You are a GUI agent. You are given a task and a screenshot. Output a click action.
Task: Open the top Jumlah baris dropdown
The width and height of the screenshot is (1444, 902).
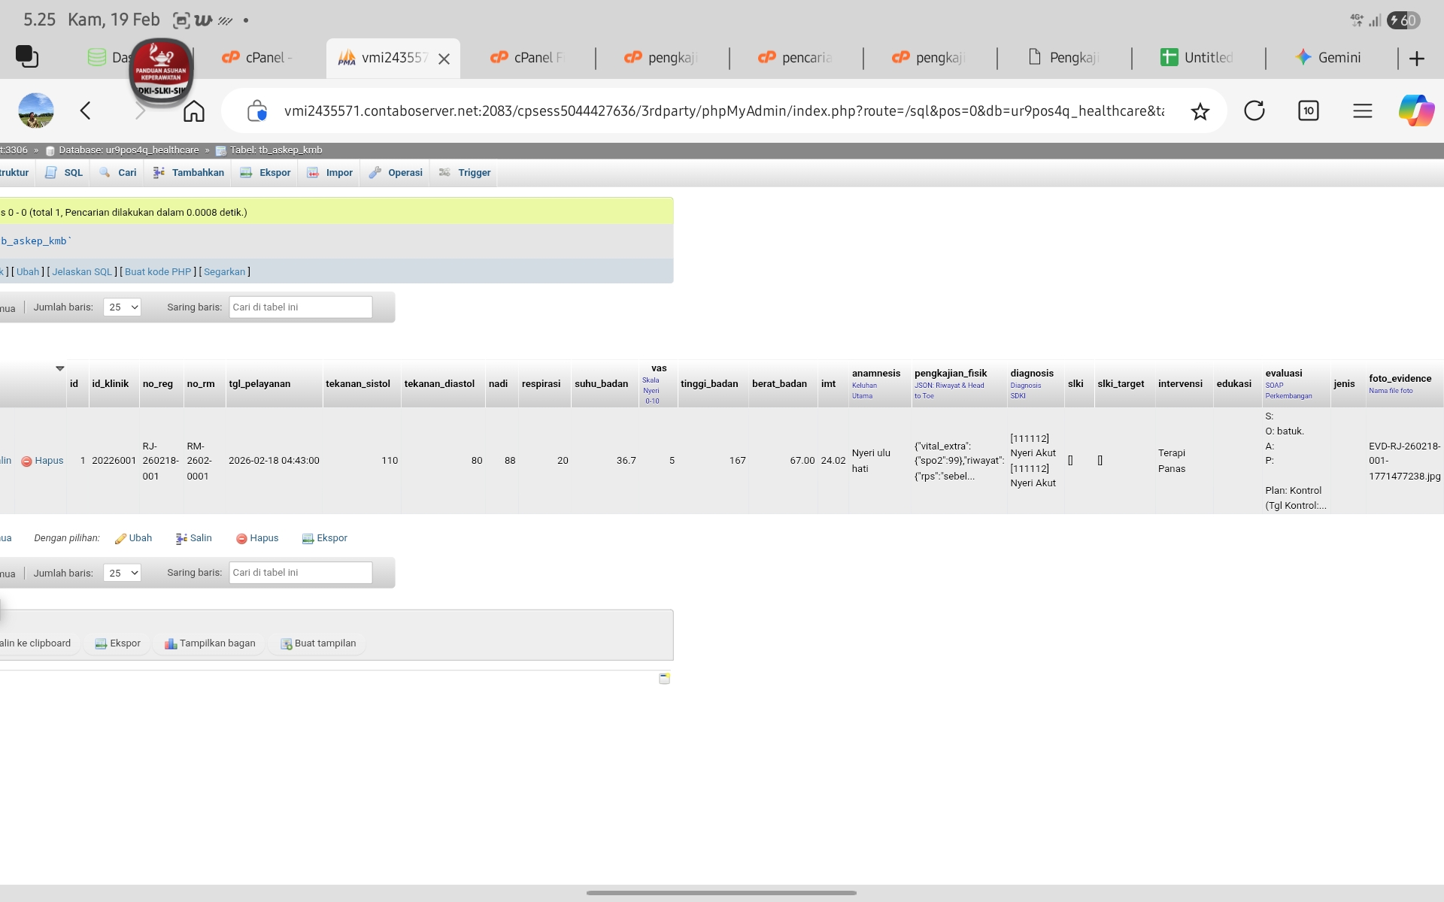point(122,307)
